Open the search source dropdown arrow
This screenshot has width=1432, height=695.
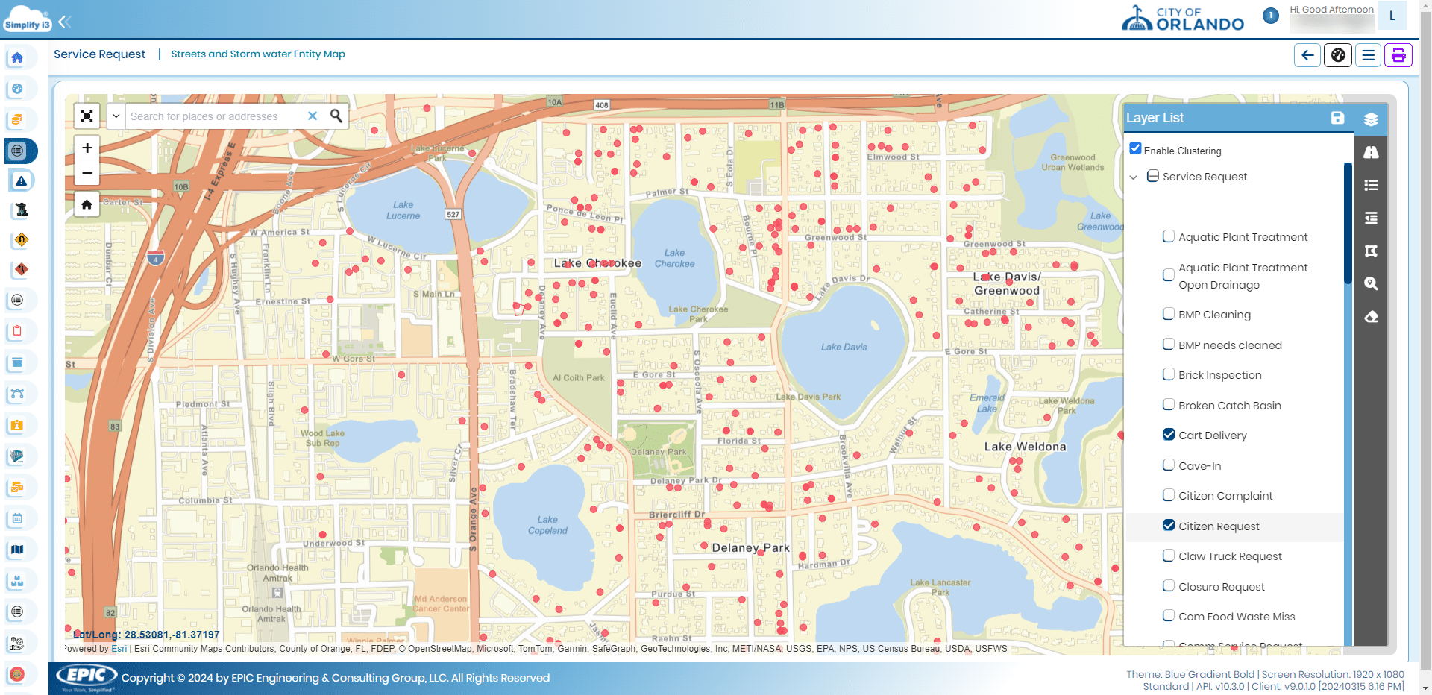tap(116, 116)
